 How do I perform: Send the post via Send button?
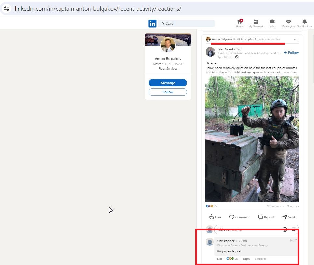(289, 217)
